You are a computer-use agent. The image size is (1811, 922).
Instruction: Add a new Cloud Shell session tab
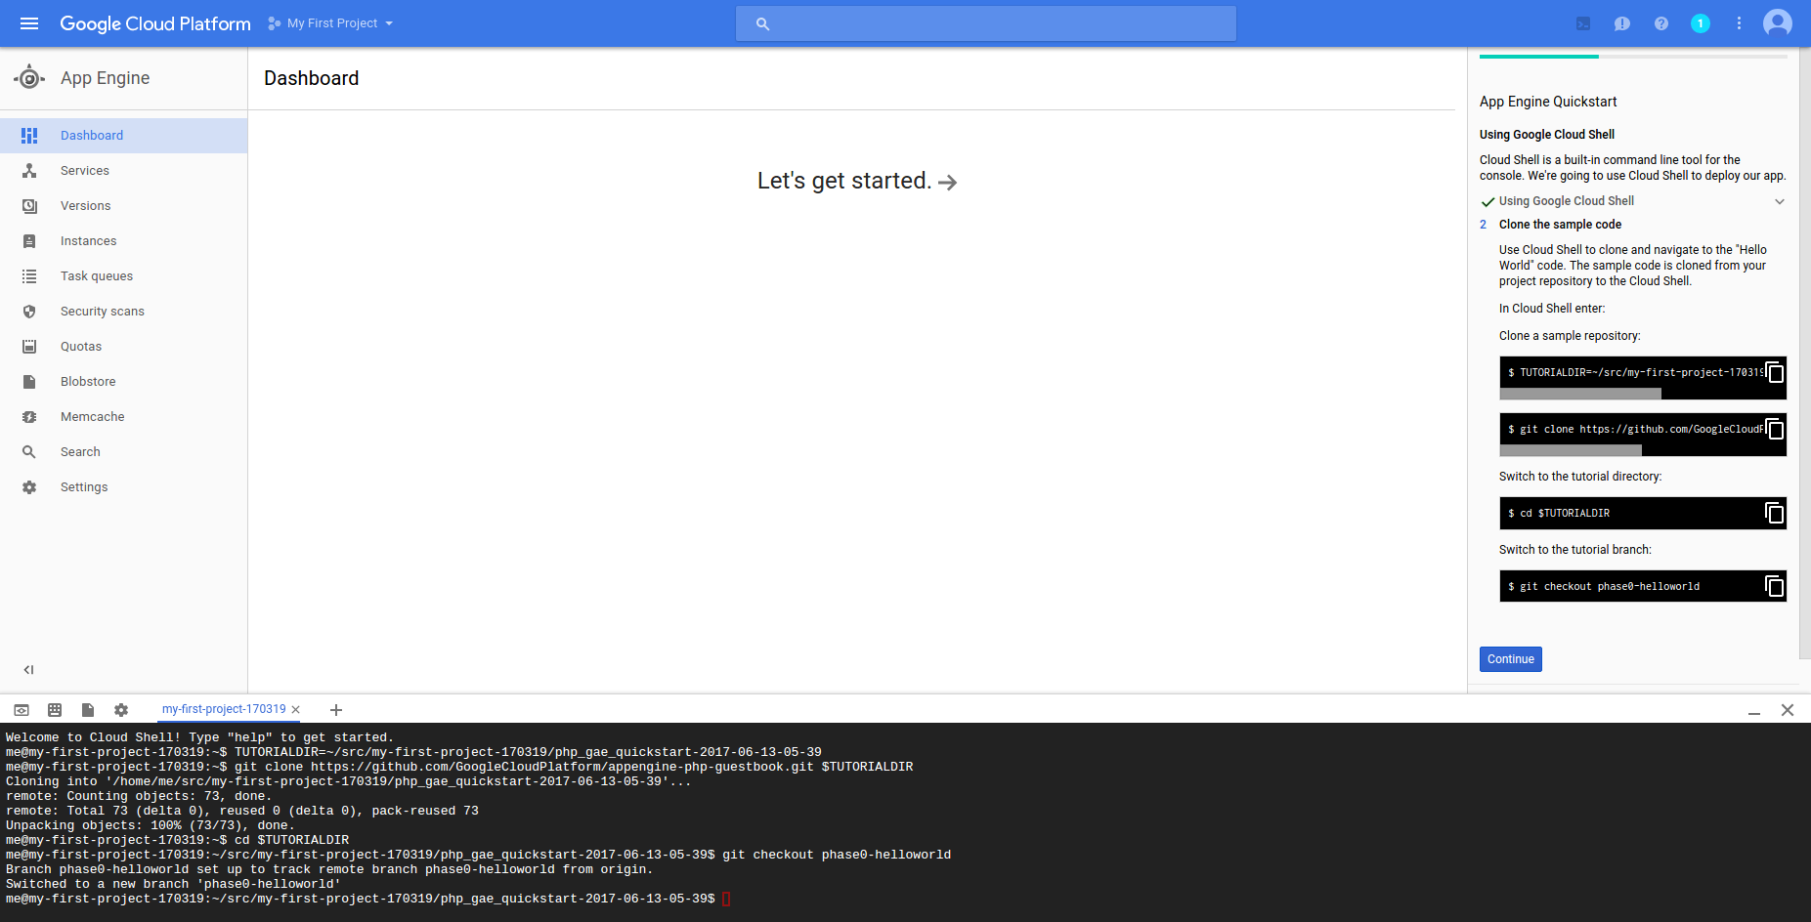tap(336, 710)
